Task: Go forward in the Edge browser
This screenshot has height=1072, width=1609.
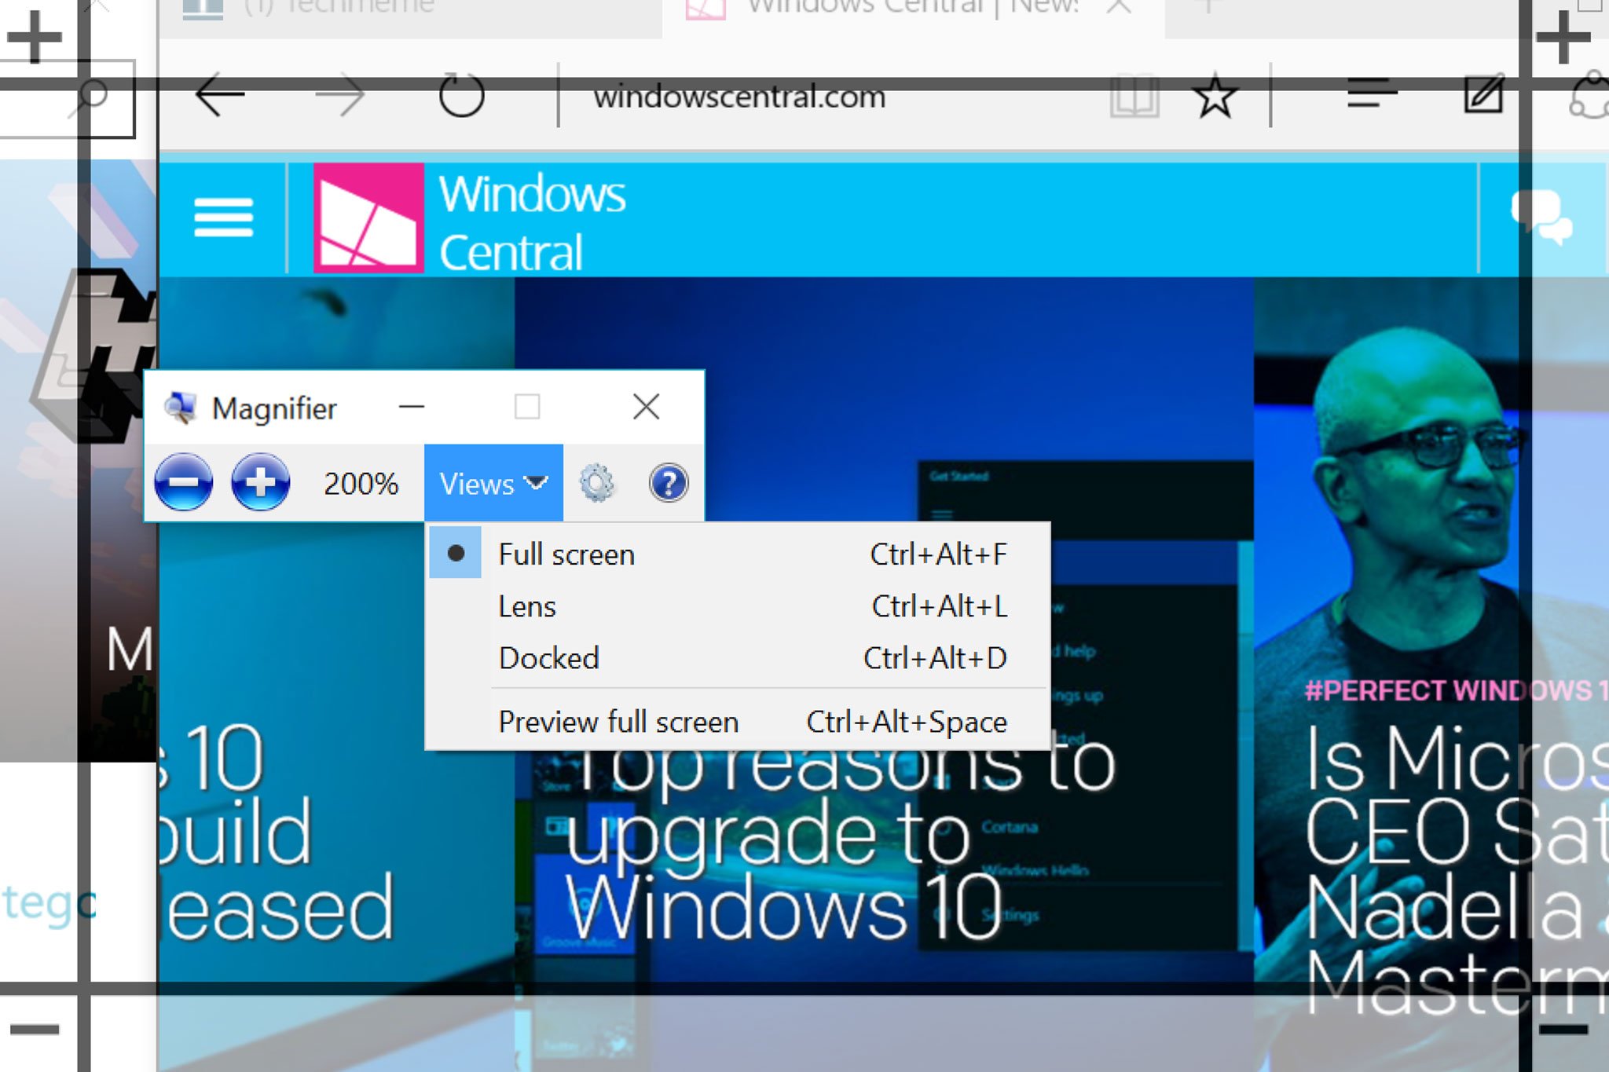Action: [x=340, y=96]
